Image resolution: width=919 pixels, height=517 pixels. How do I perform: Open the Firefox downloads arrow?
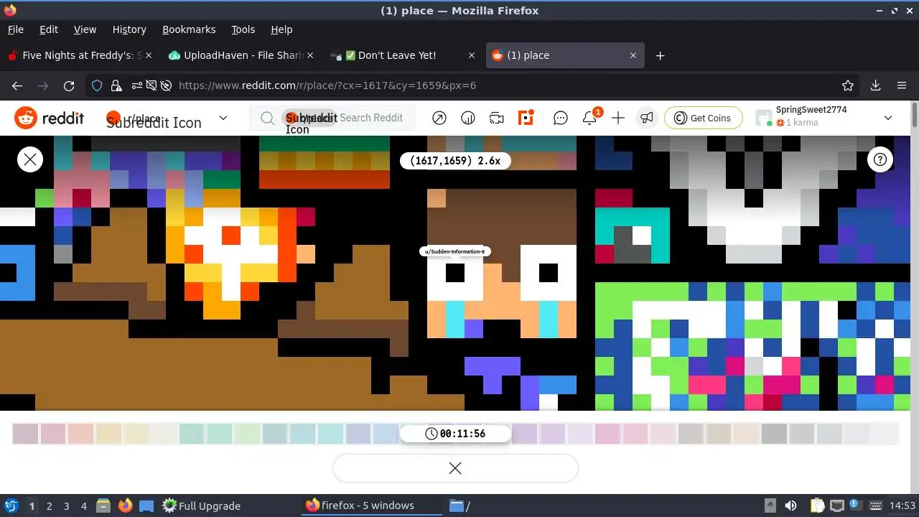point(875,85)
